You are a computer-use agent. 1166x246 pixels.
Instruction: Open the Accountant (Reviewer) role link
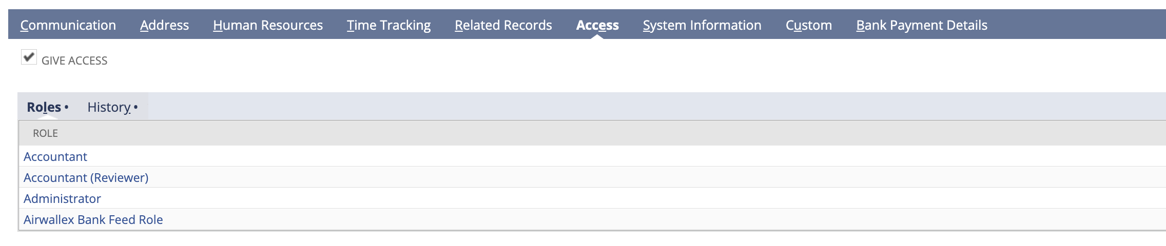click(86, 178)
